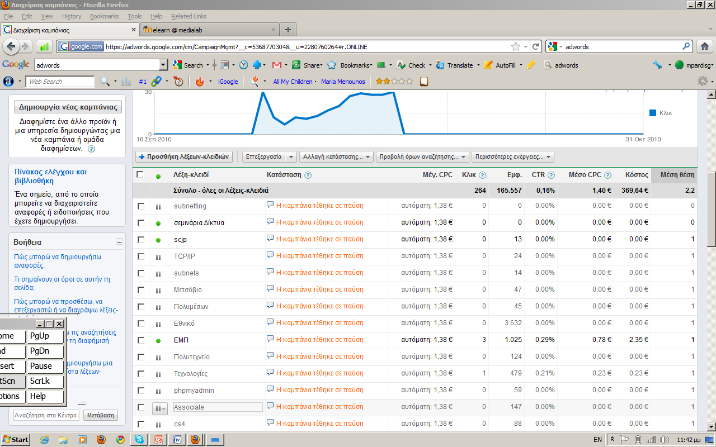
Task: Click the Μετάβαση button
Action: coord(101,415)
